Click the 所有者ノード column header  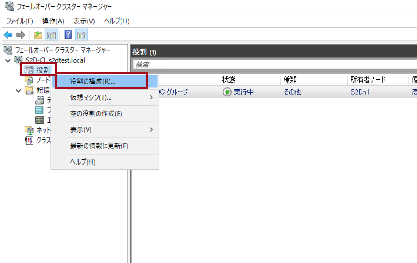pyautogui.click(x=368, y=80)
